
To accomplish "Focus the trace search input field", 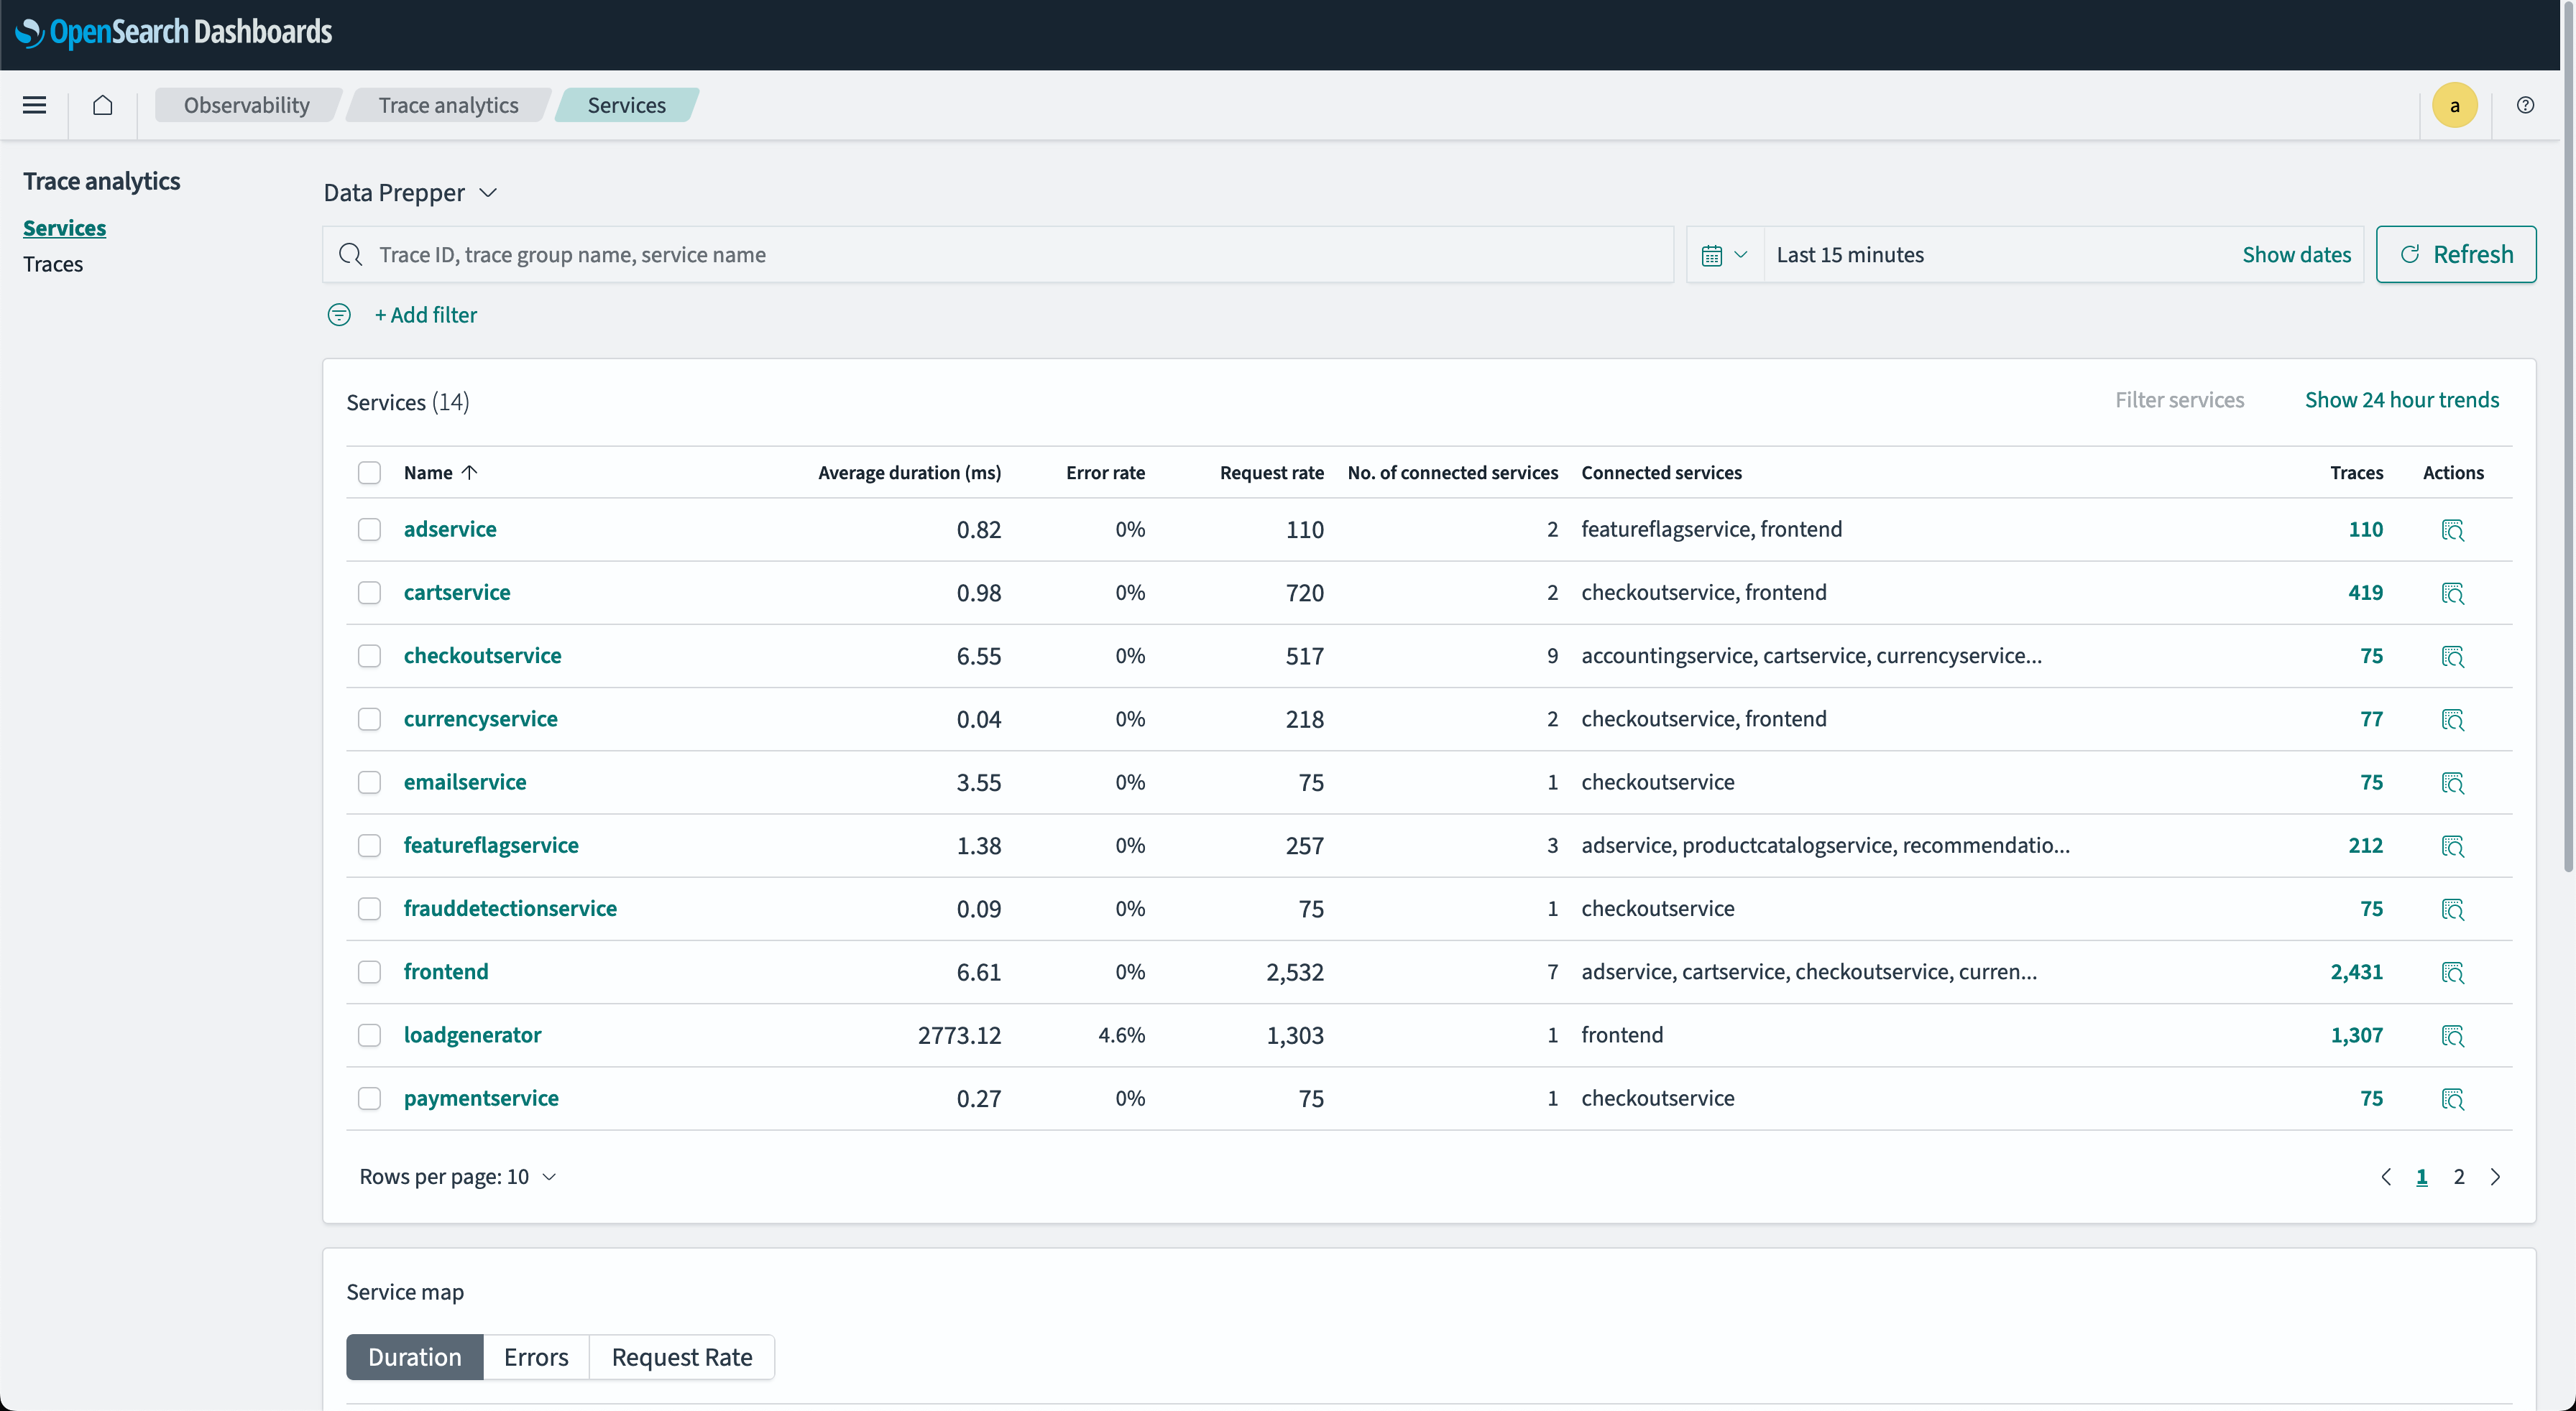I will coord(1000,255).
